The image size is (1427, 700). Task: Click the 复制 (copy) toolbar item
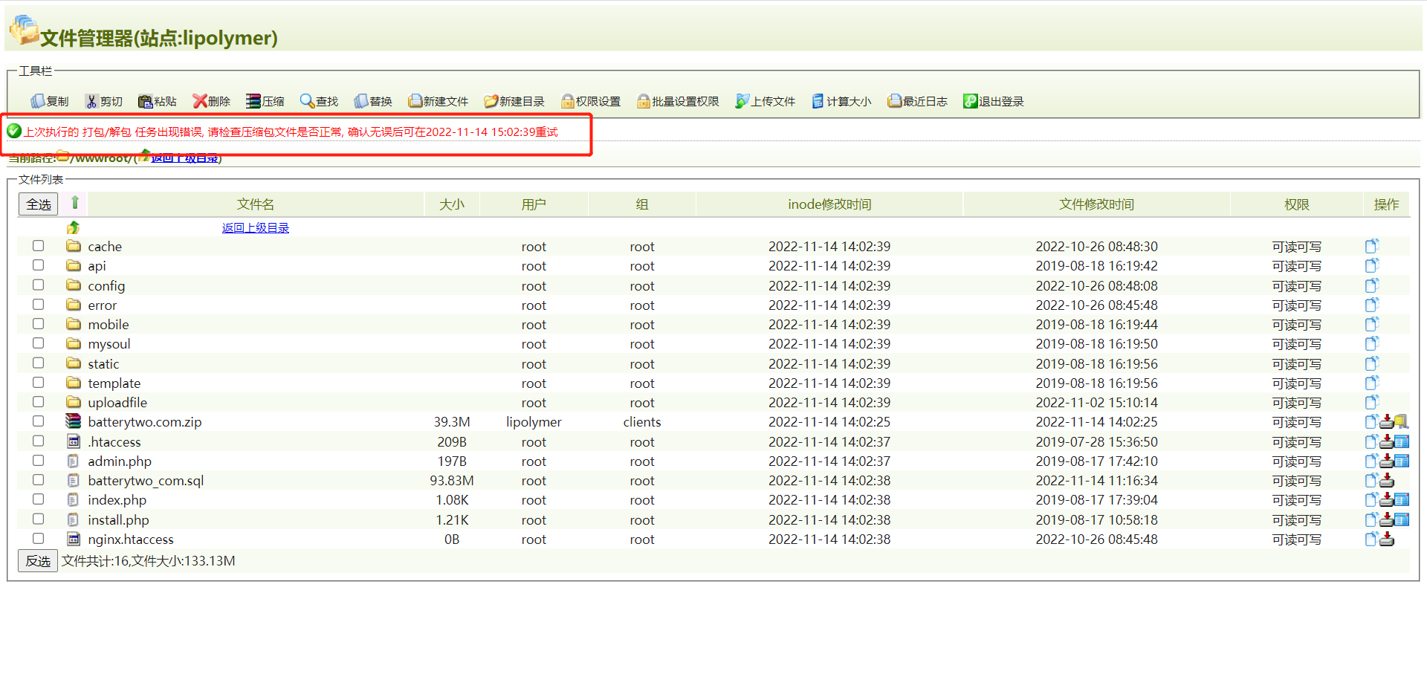[x=50, y=101]
